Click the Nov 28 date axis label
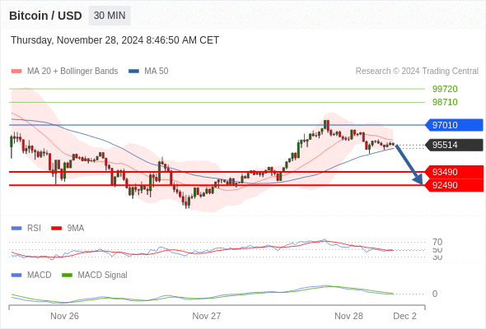 tap(348, 316)
